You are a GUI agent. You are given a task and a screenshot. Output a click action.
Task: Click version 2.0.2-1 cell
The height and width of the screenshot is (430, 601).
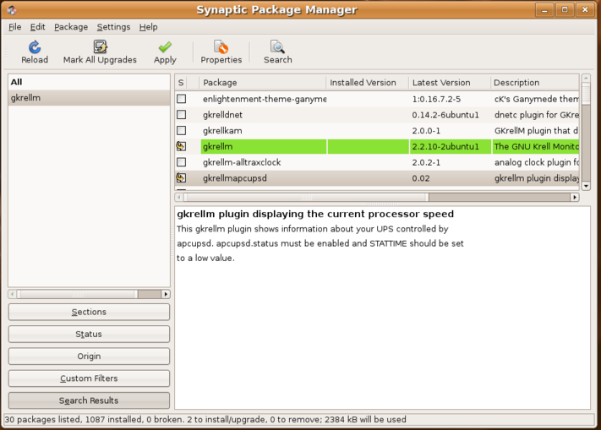coord(450,162)
